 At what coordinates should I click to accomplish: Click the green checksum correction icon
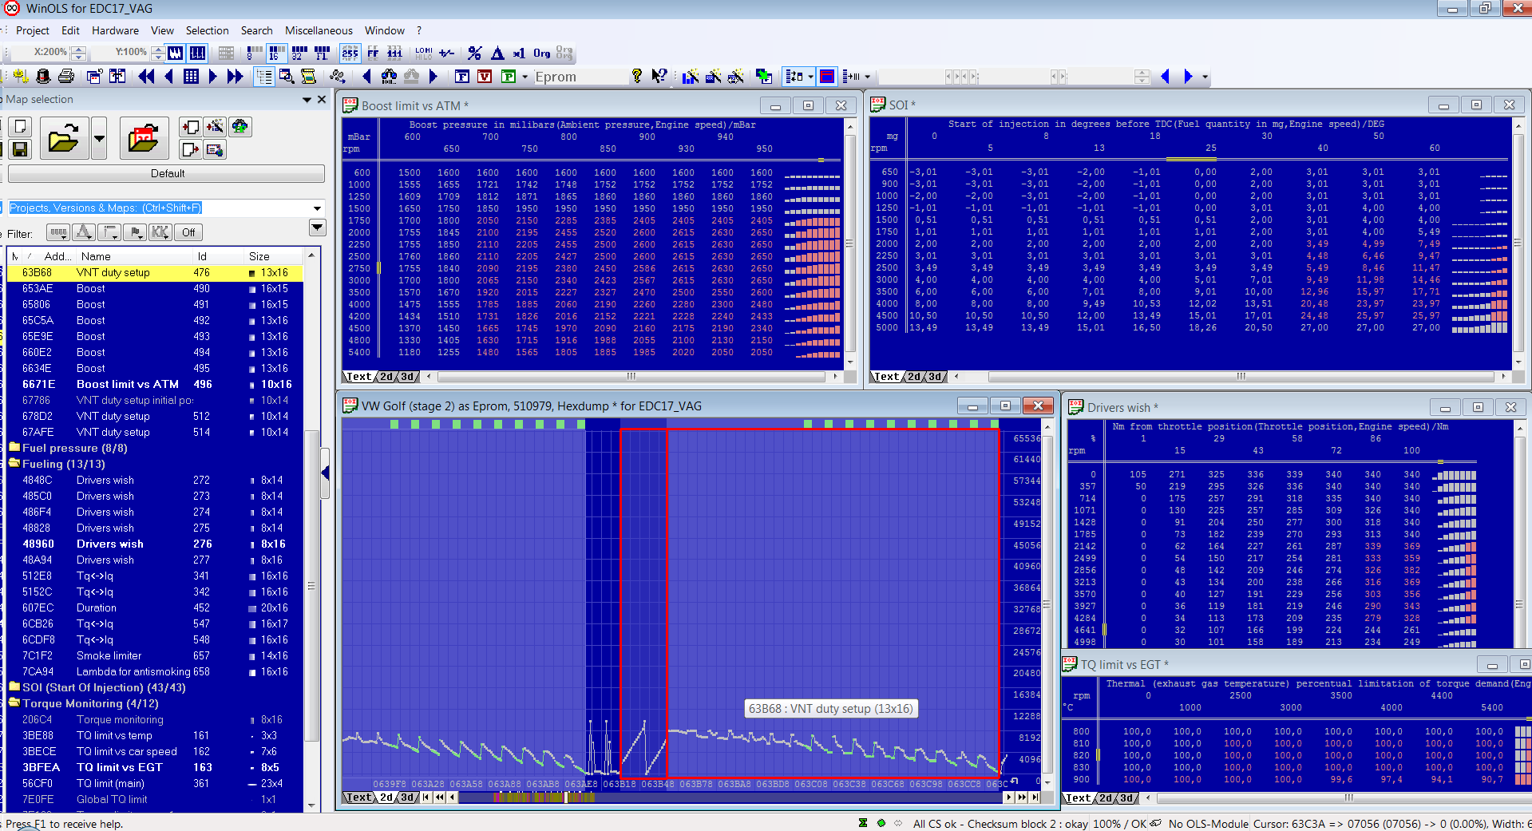click(765, 76)
